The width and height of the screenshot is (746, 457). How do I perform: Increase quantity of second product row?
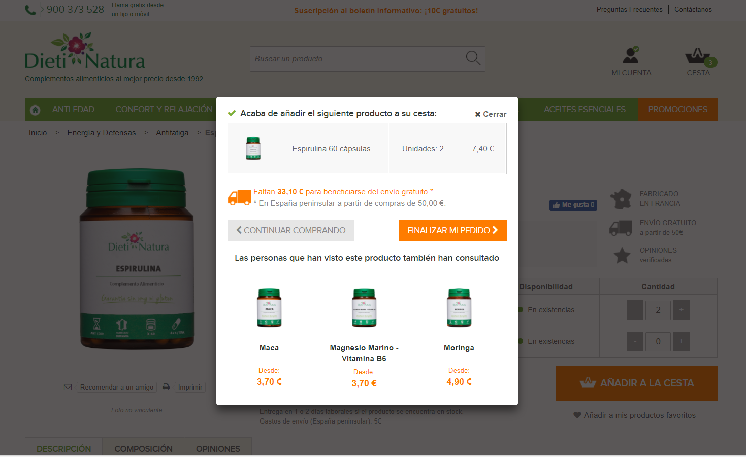pos(681,341)
